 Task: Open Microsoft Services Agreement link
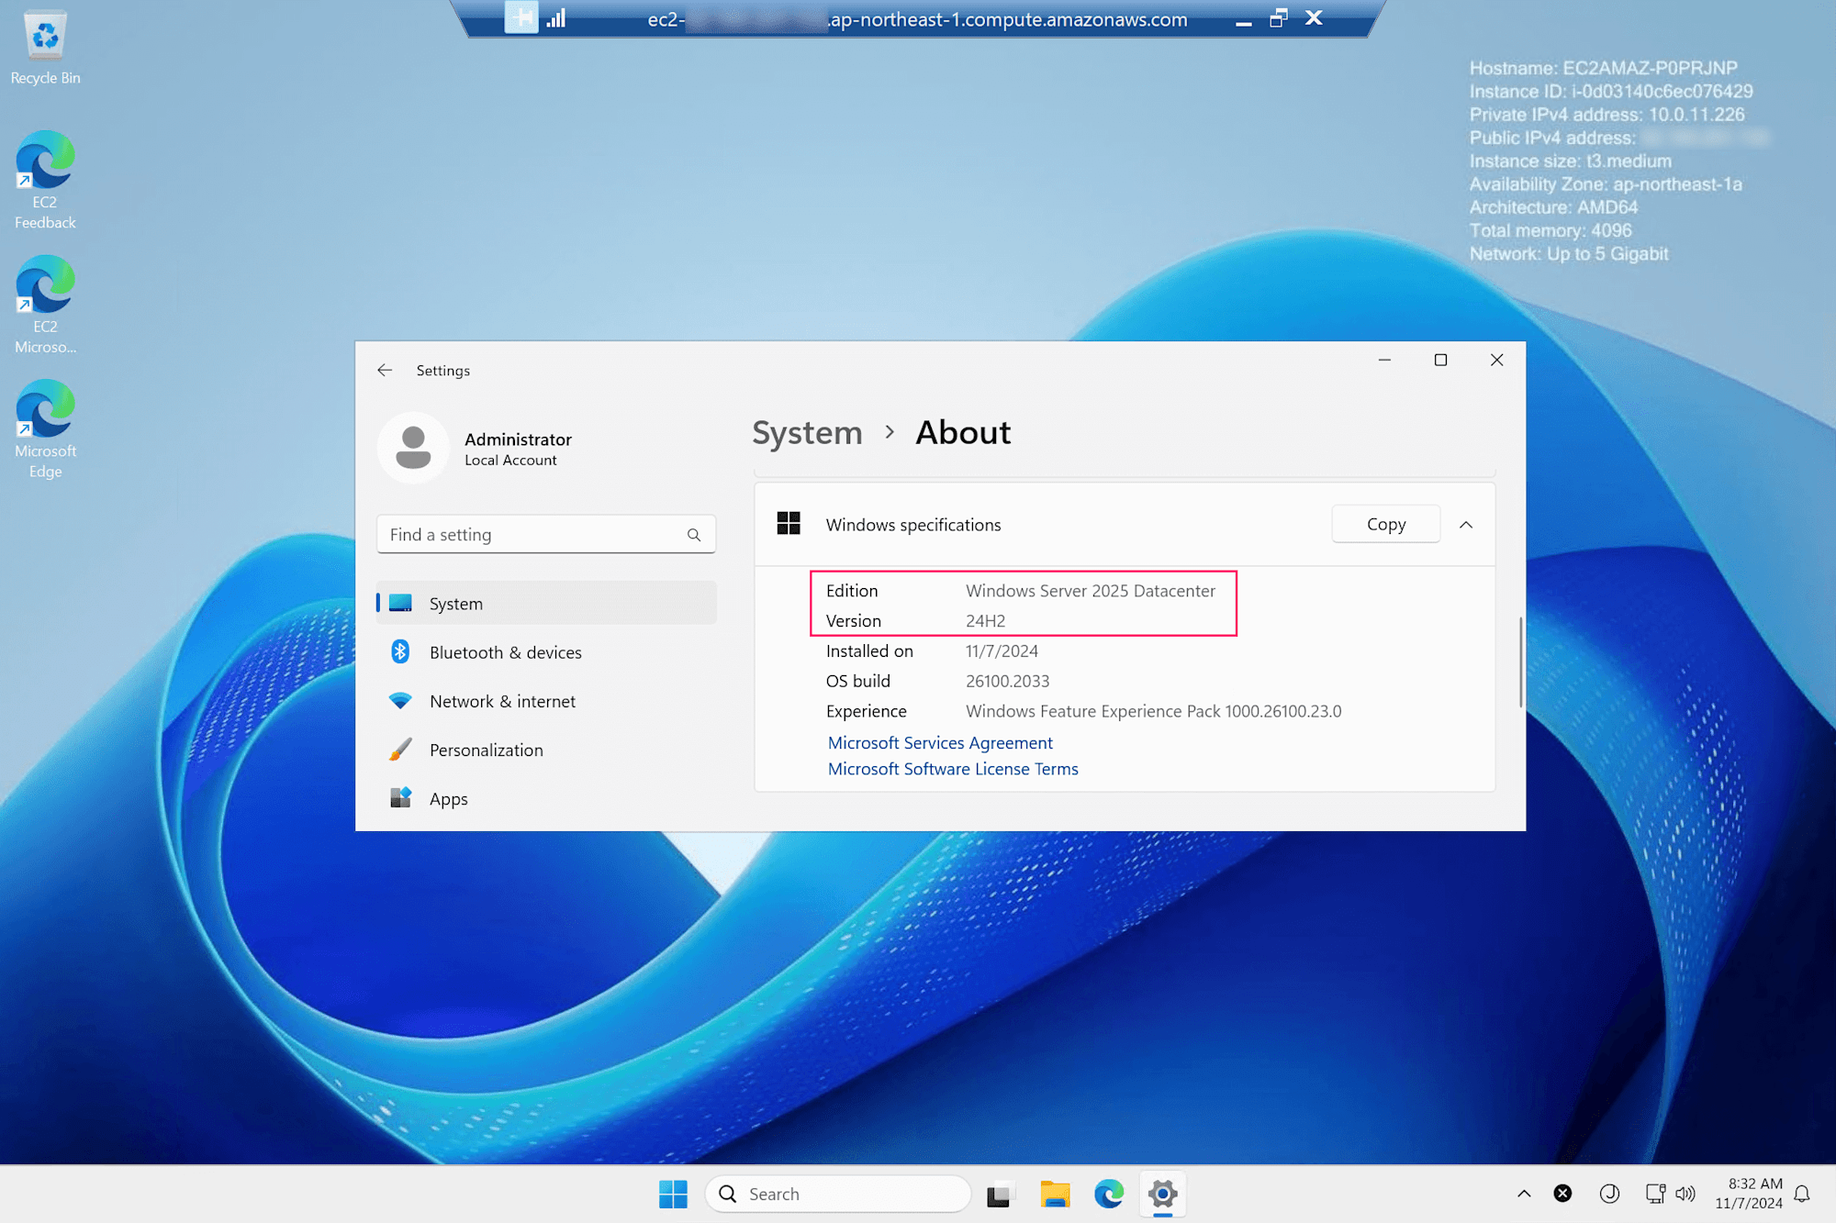click(x=940, y=742)
